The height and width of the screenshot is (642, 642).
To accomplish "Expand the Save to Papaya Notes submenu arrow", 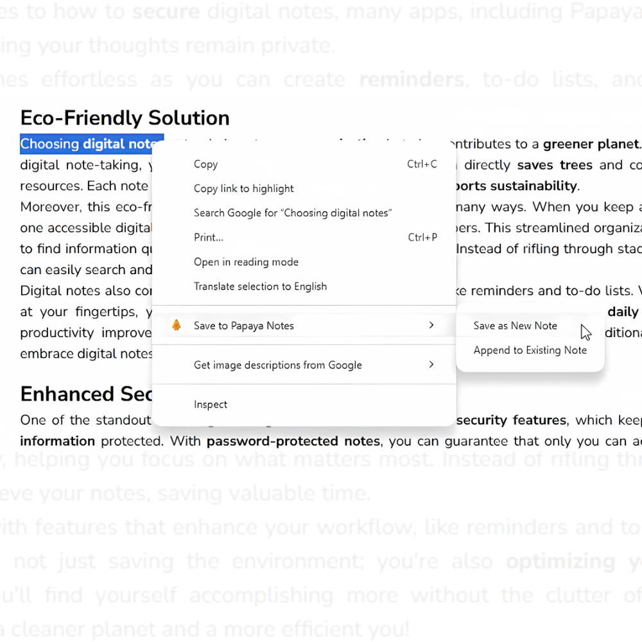I will tap(431, 325).
